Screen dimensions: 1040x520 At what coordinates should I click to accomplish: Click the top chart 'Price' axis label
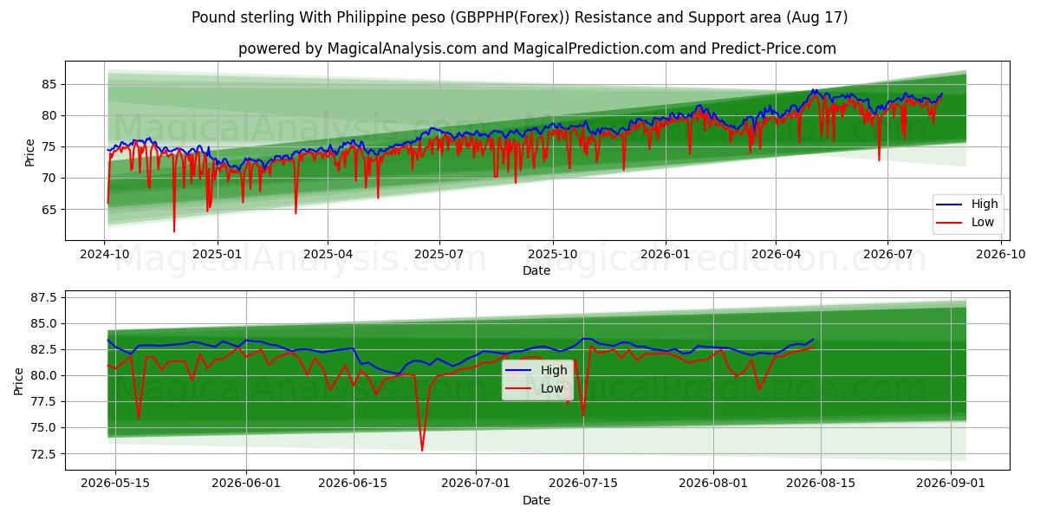tap(30, 151)
